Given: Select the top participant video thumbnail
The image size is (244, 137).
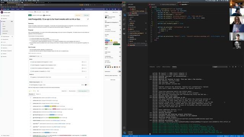Looking at the screenshot, I should [237, 4].
